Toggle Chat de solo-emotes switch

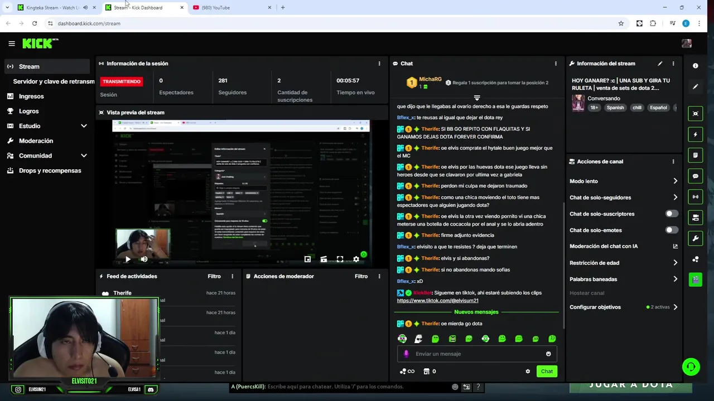coord(672,230)
